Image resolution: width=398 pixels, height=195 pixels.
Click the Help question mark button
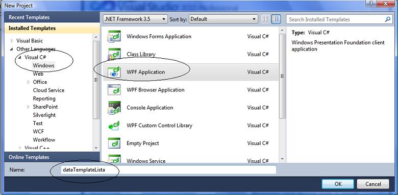click(x=371, y=3)
